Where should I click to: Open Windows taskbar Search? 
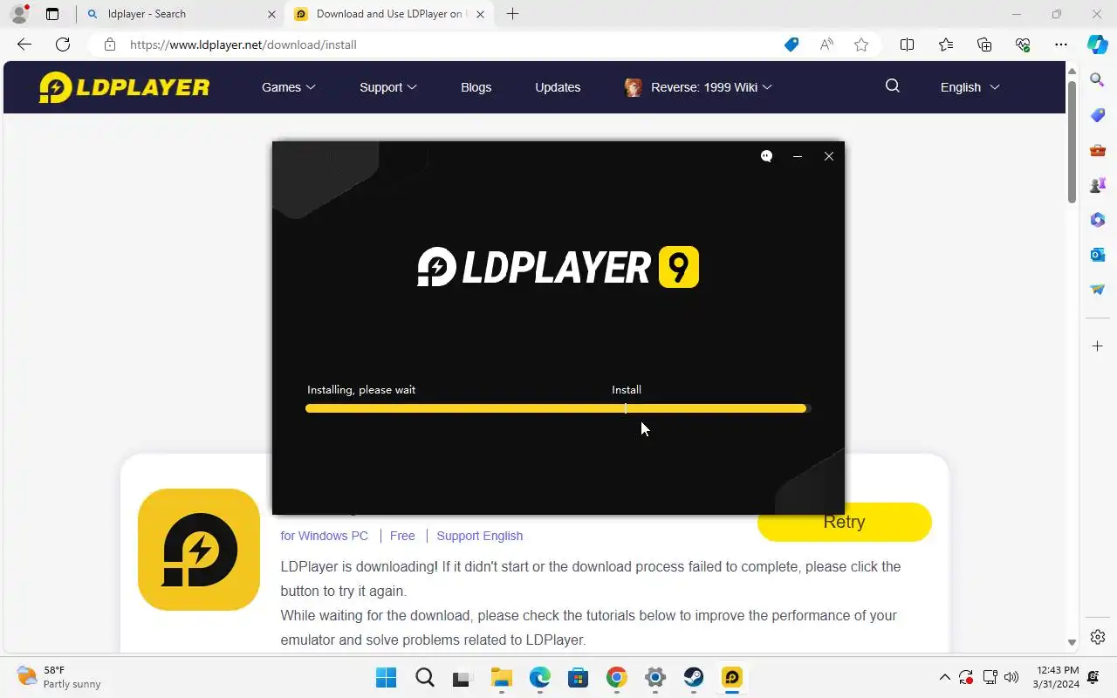[x=424, y=677]
